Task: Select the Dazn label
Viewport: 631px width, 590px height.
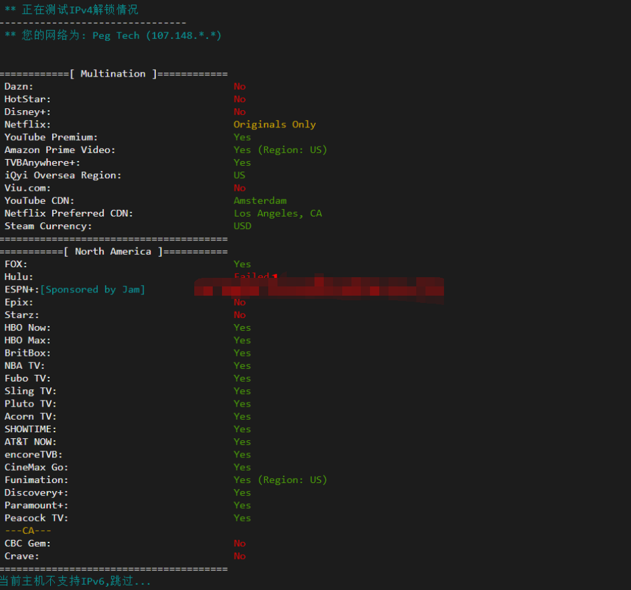Action: click(19, 86)
